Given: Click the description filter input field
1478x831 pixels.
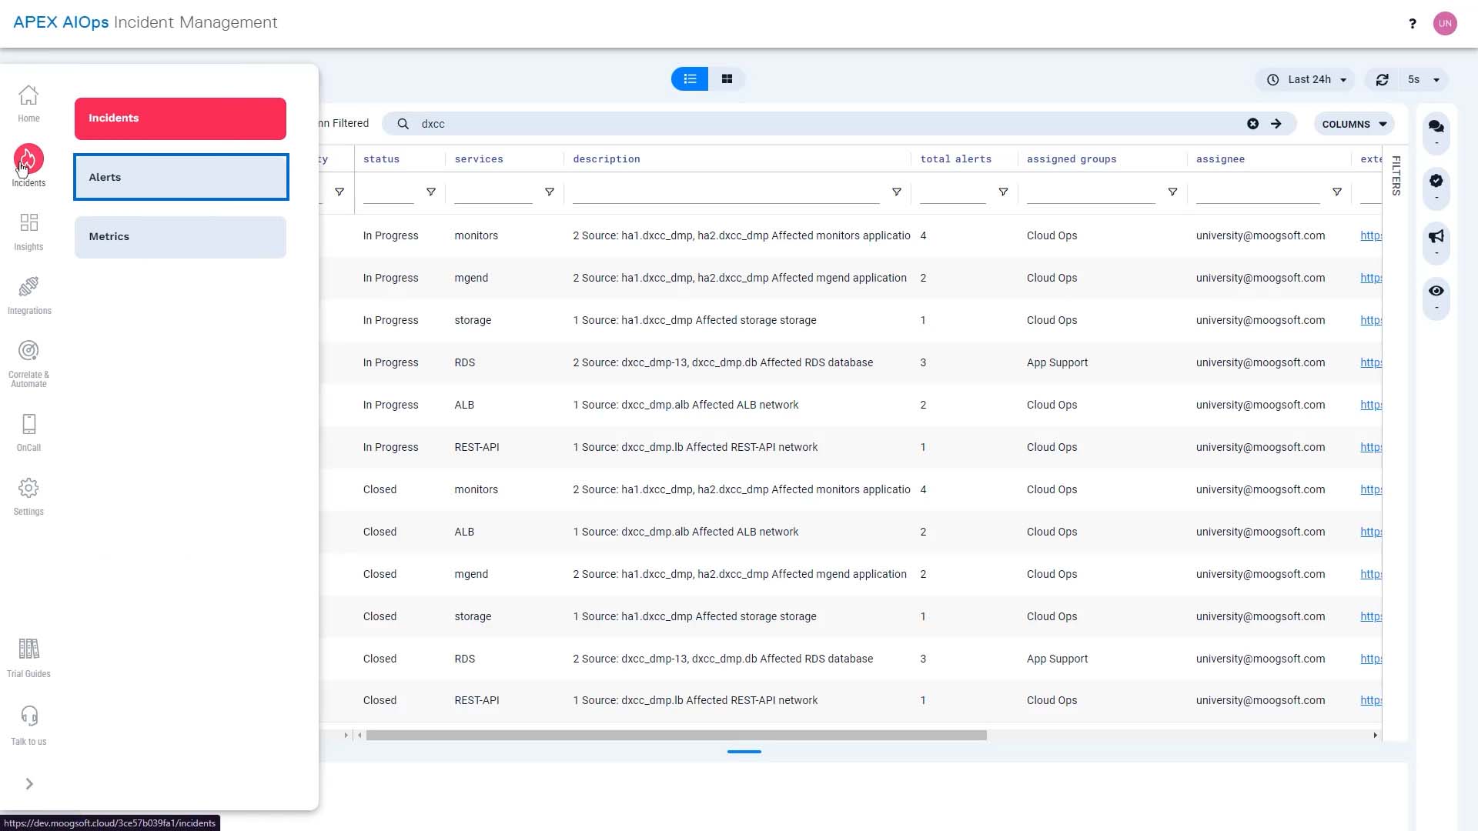Looking at the screenshot, I should coord(726,192).
